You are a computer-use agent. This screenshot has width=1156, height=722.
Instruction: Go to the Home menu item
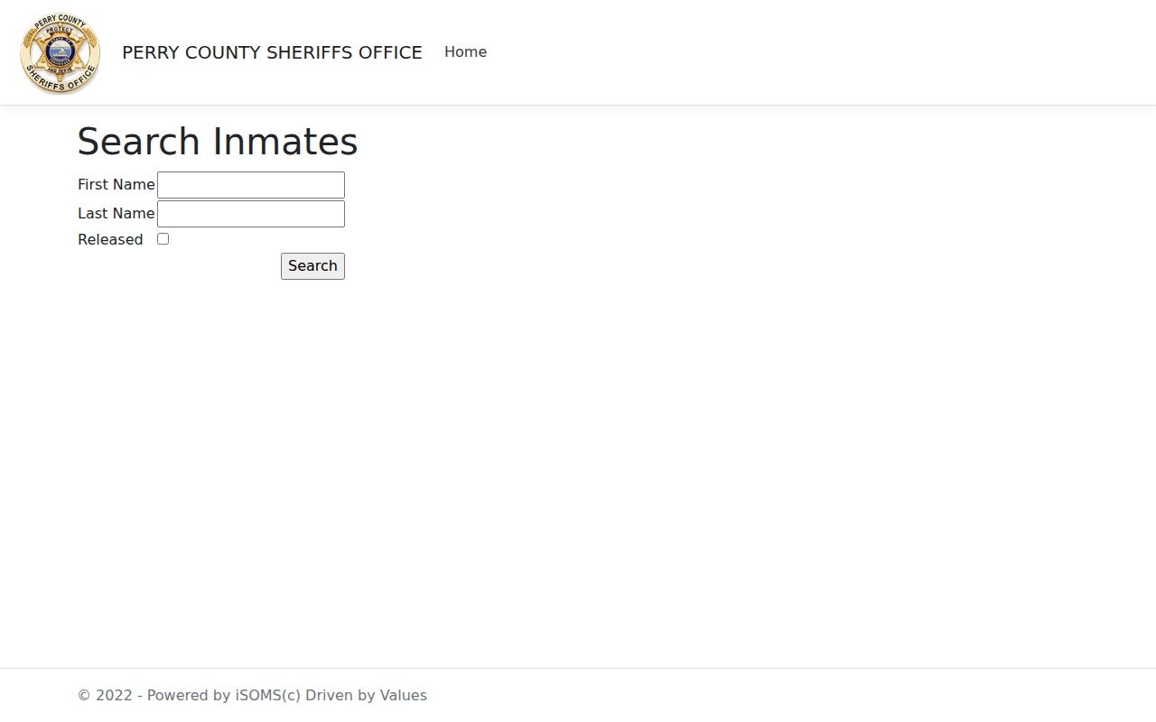tap(465, 52)
